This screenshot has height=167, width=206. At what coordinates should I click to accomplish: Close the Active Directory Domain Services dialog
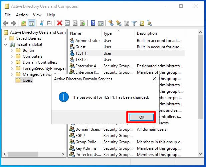click(x=154, y=79)
